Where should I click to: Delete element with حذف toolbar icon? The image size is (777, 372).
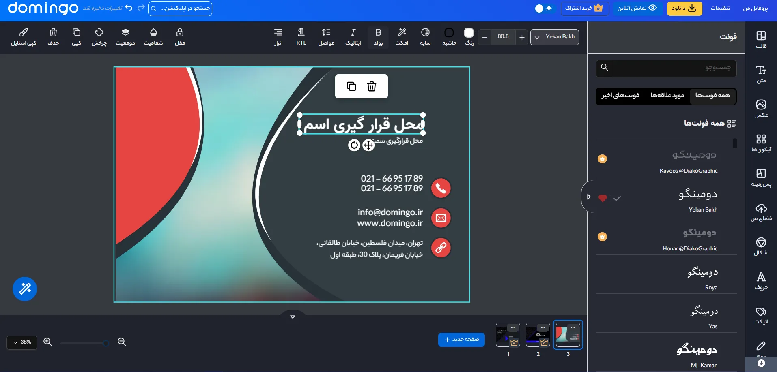(x=53, y=37)
